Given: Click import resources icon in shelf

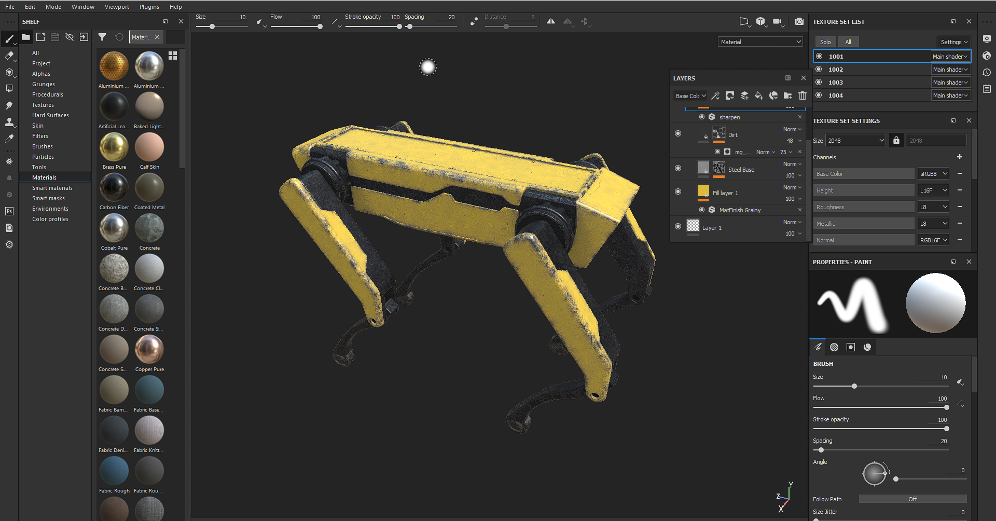Looking at the screenshot, I should (84, 37).
